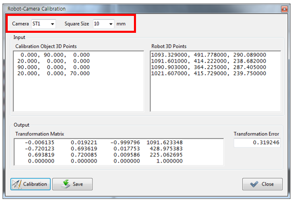
Task: Click the Calibration Object 3D Points label
Action: tap(46, 46)
